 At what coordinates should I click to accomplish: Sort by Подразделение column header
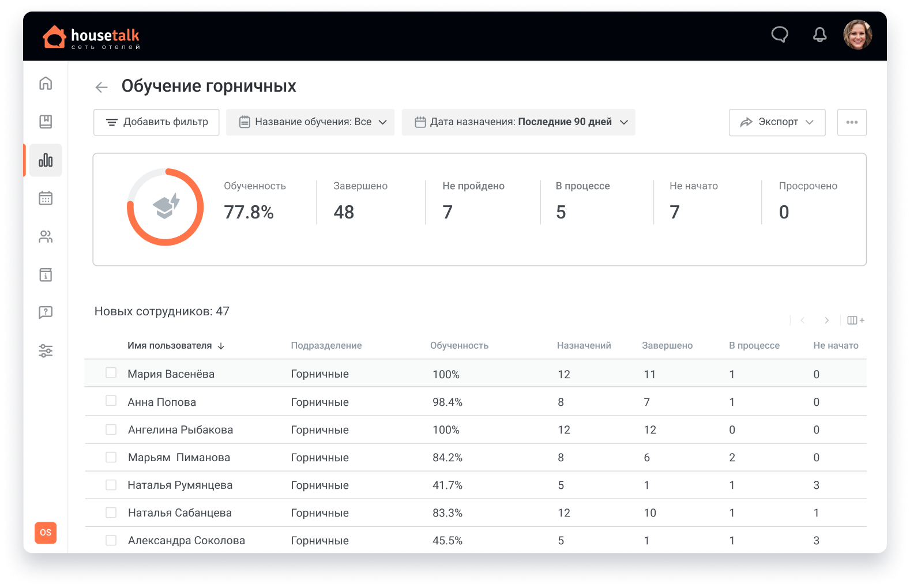coord(326,345)
